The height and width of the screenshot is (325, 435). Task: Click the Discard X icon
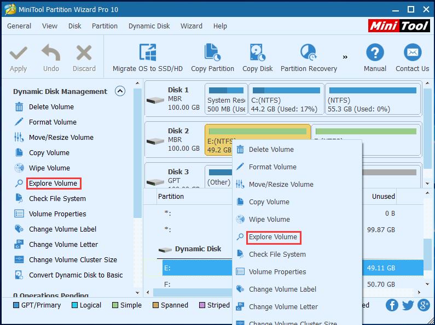point(84,53)
